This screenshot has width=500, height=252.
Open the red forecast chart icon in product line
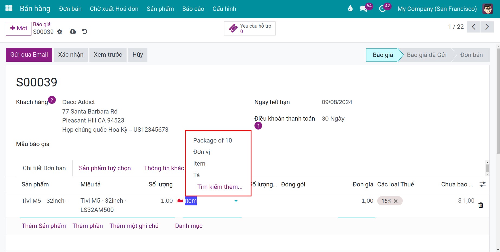[180, 201]
